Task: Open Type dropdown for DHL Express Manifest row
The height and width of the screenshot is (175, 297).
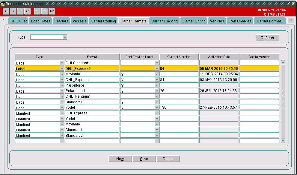Action: point(62,113)
